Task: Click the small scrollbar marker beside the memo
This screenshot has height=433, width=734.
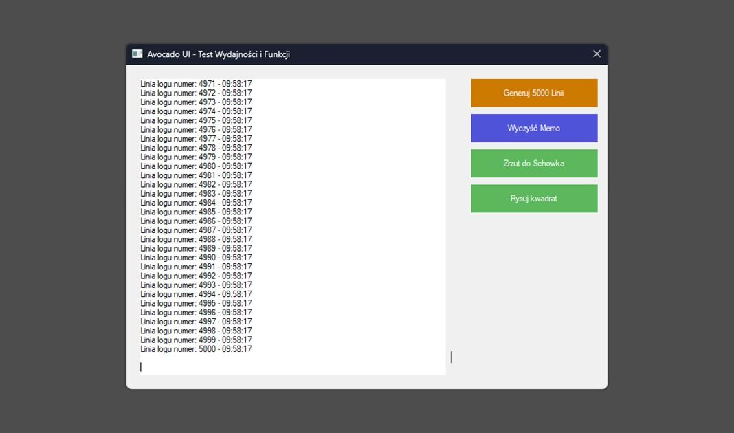Action: coord(451,357)
